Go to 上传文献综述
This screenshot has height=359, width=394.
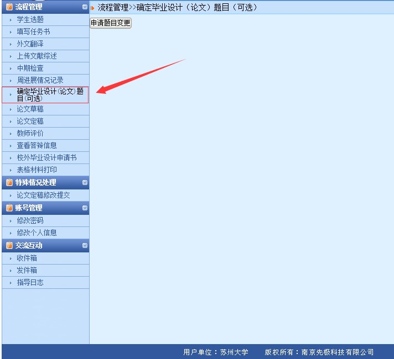pos(45,56)
